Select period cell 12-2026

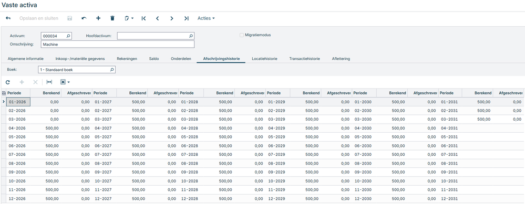18,198
